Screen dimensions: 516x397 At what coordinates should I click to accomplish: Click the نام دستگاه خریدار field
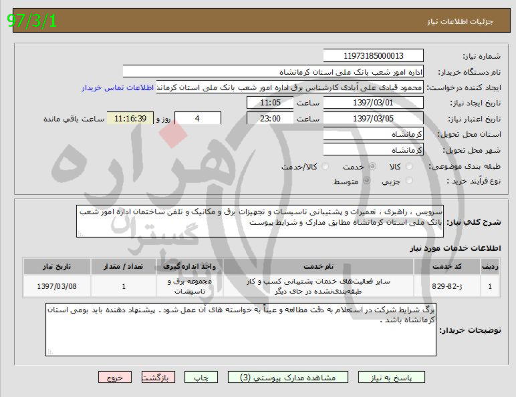[273, 71]
